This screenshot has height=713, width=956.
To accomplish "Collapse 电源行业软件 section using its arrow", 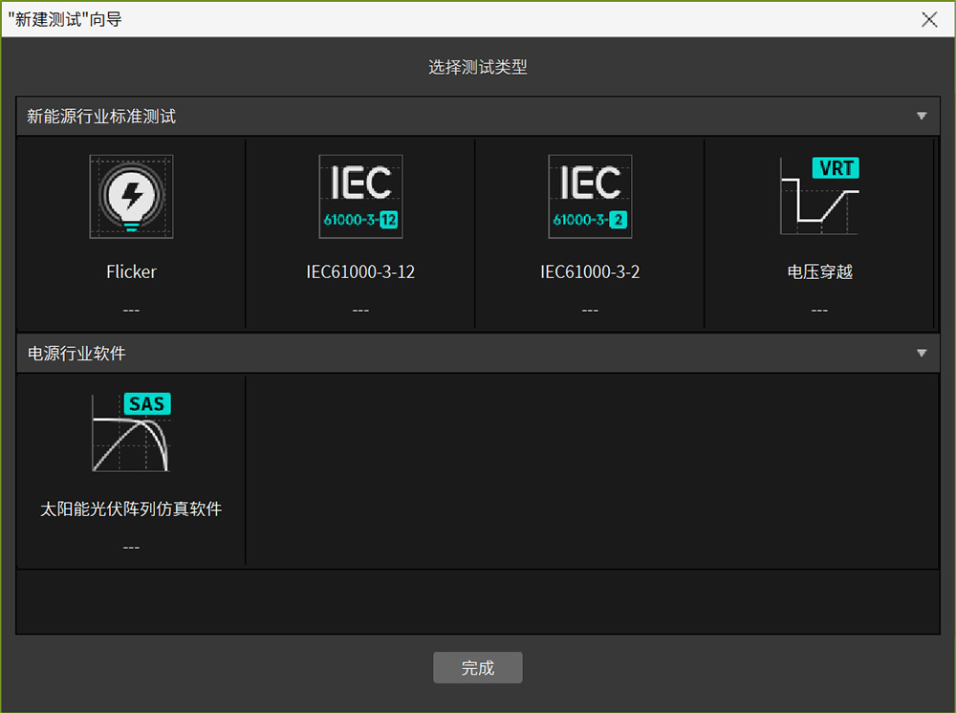I will click(922, 354).
